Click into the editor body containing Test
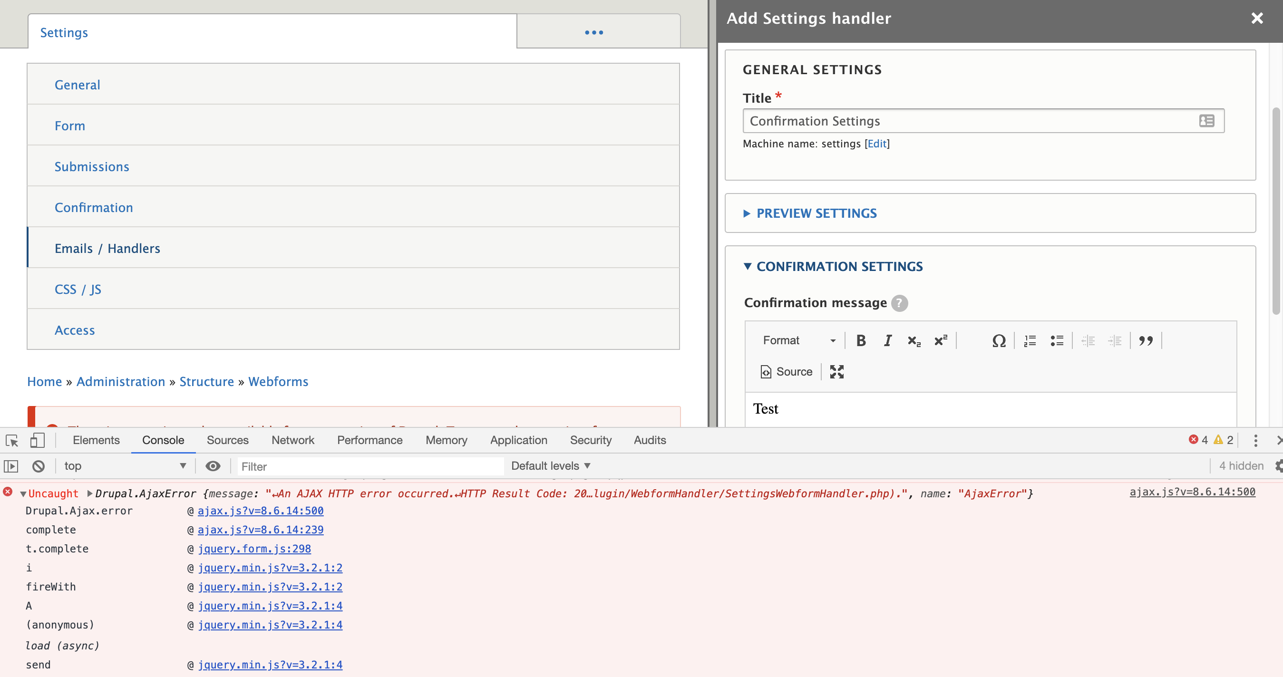Viewport: 1283px width, 677px height. [990, 409]
